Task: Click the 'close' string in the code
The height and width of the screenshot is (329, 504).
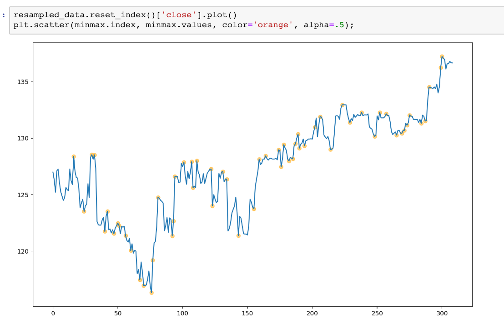Action: (x=179, y=15)
